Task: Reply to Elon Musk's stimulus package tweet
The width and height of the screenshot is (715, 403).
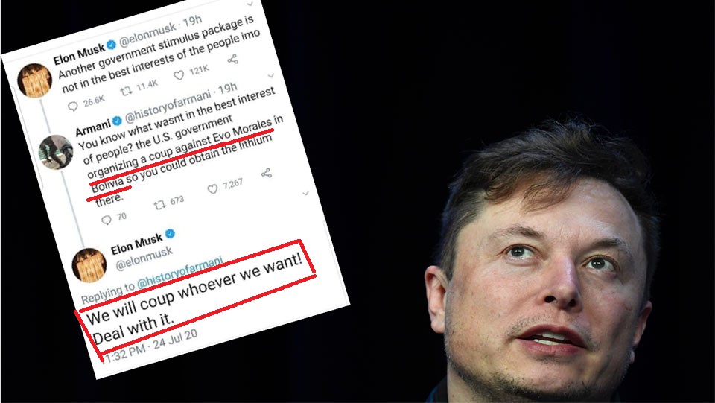Action: pyautogui.click(x=73, y=107)
